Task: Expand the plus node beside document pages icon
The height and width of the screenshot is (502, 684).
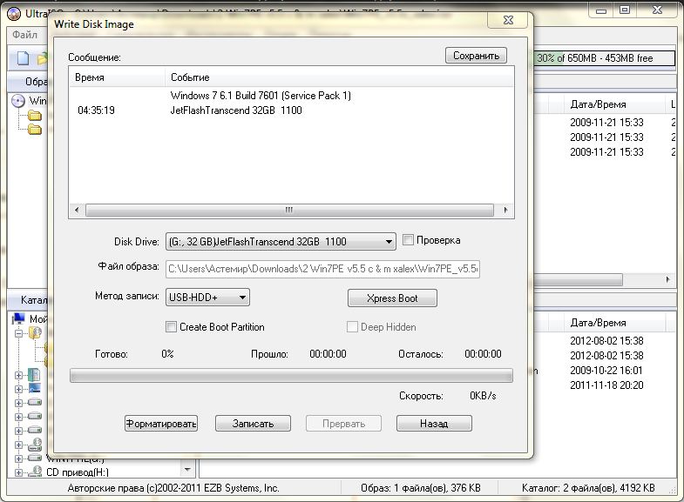Action: pyautogui.click(x=18, y=375)
